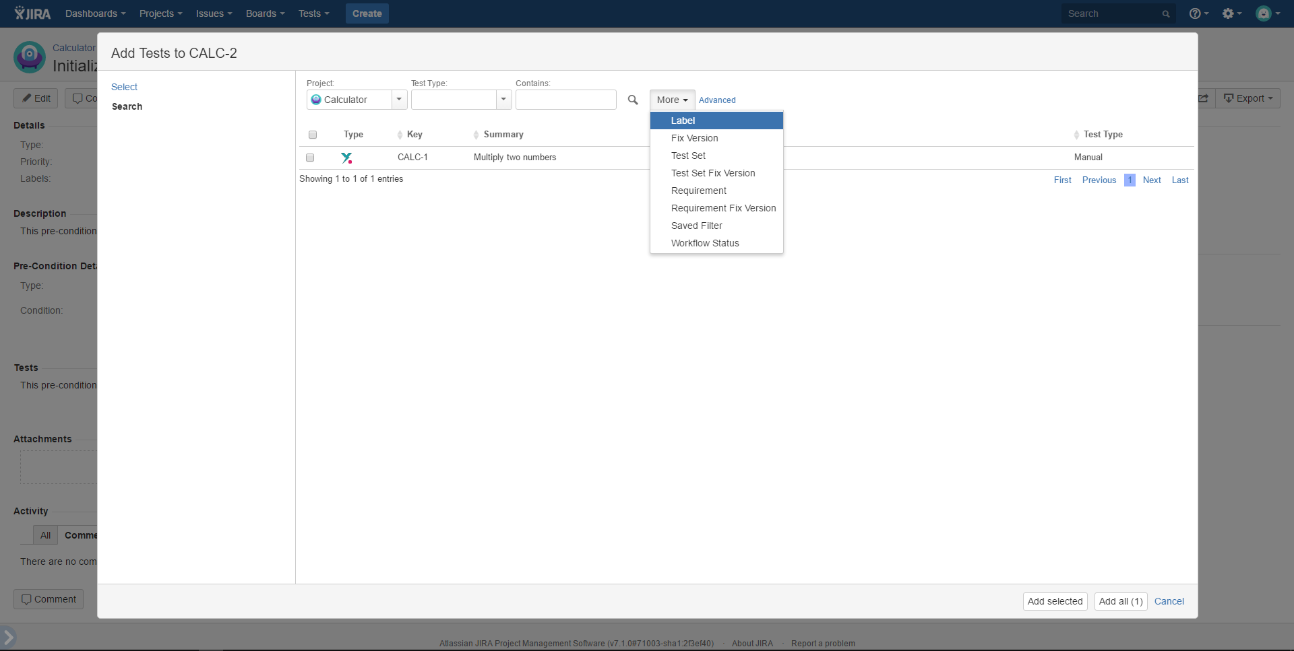1294x651 pixels.
Task: Open the Report a problem footer link
Action: (x=823, y=644)
